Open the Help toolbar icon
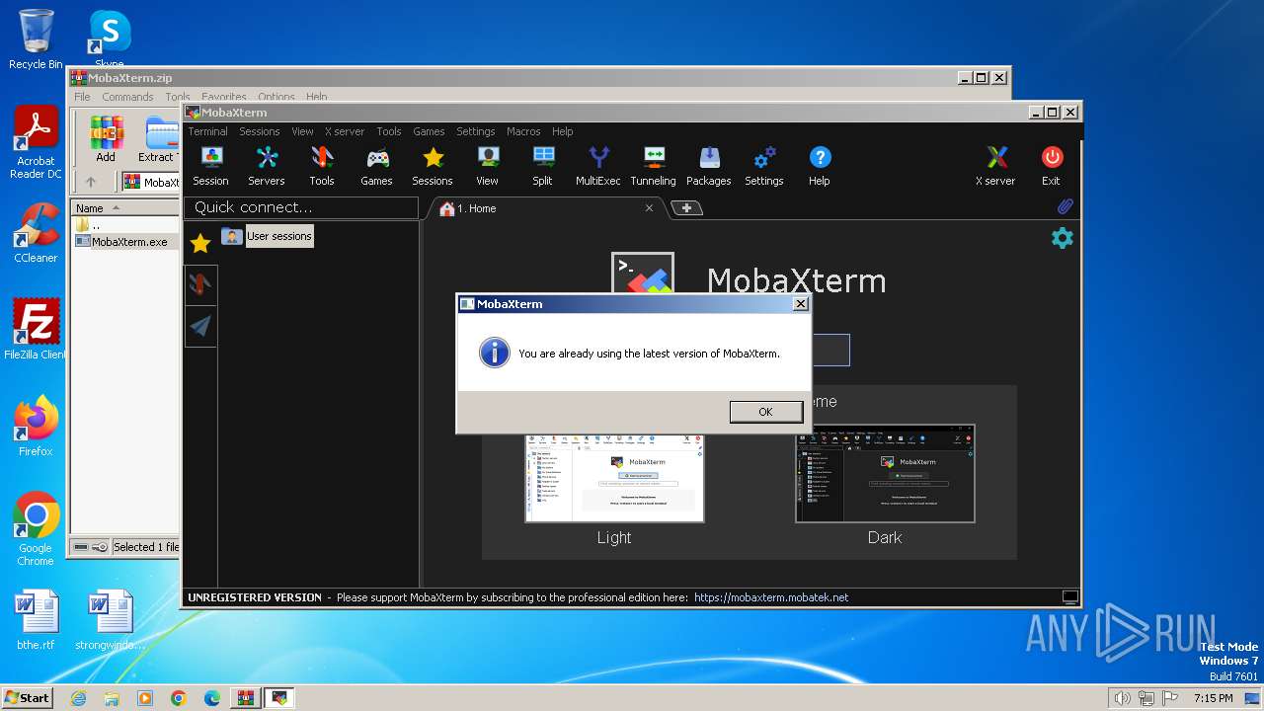This screenshot has height=711, width=1264. point(820,166)
